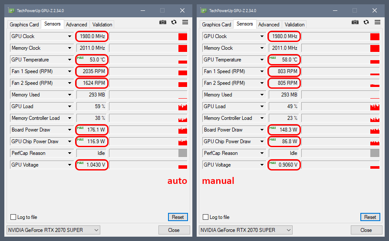Image resolution: width=389 pixels, height=241 pixels.
Task: Enable Log to file in manual window
Action: tap(205, 217)
